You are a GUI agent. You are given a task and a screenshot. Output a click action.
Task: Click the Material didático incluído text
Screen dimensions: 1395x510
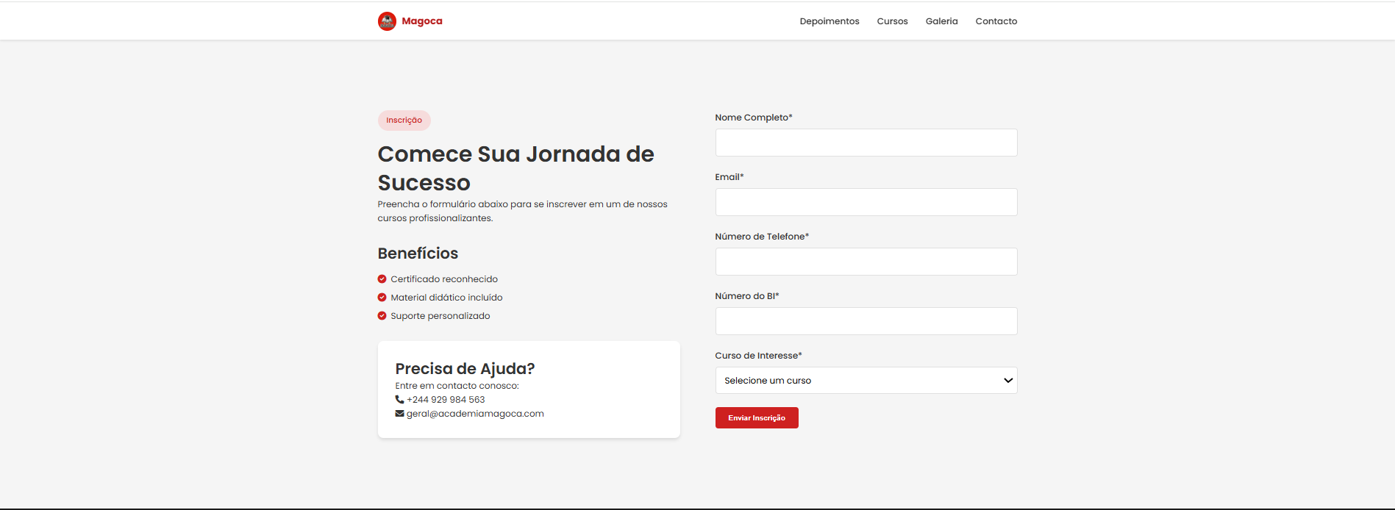(x=446, y=298)
